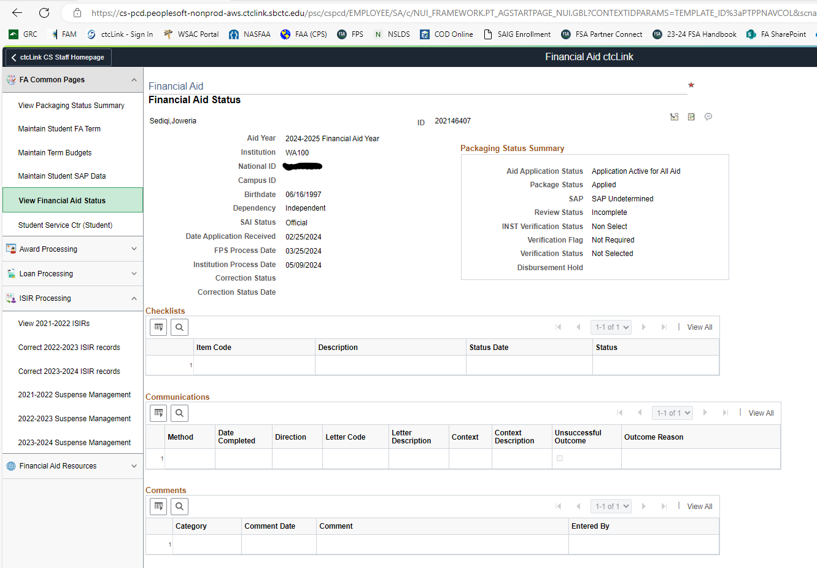Open Maintain Student FA Term page
The height and width of the screenshot is (568, 817).
pyautogui.click(x=60, y=129)
